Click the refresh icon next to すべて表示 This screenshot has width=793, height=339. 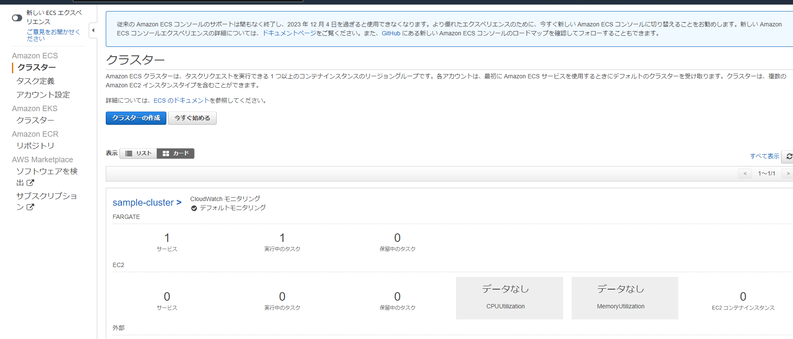789,157
